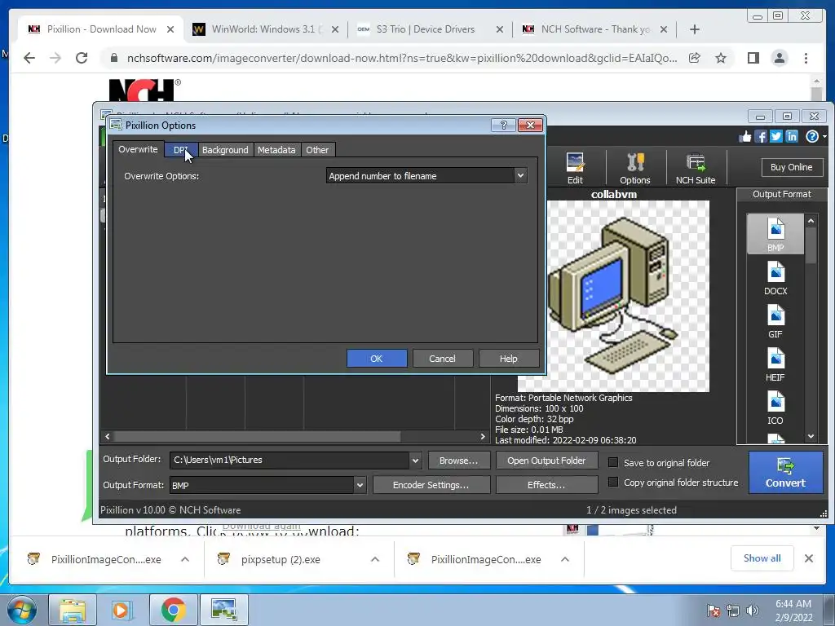835x626 pixels.
Task: Expand options for last PixillionImageCon download
Action: click(565, 559)
